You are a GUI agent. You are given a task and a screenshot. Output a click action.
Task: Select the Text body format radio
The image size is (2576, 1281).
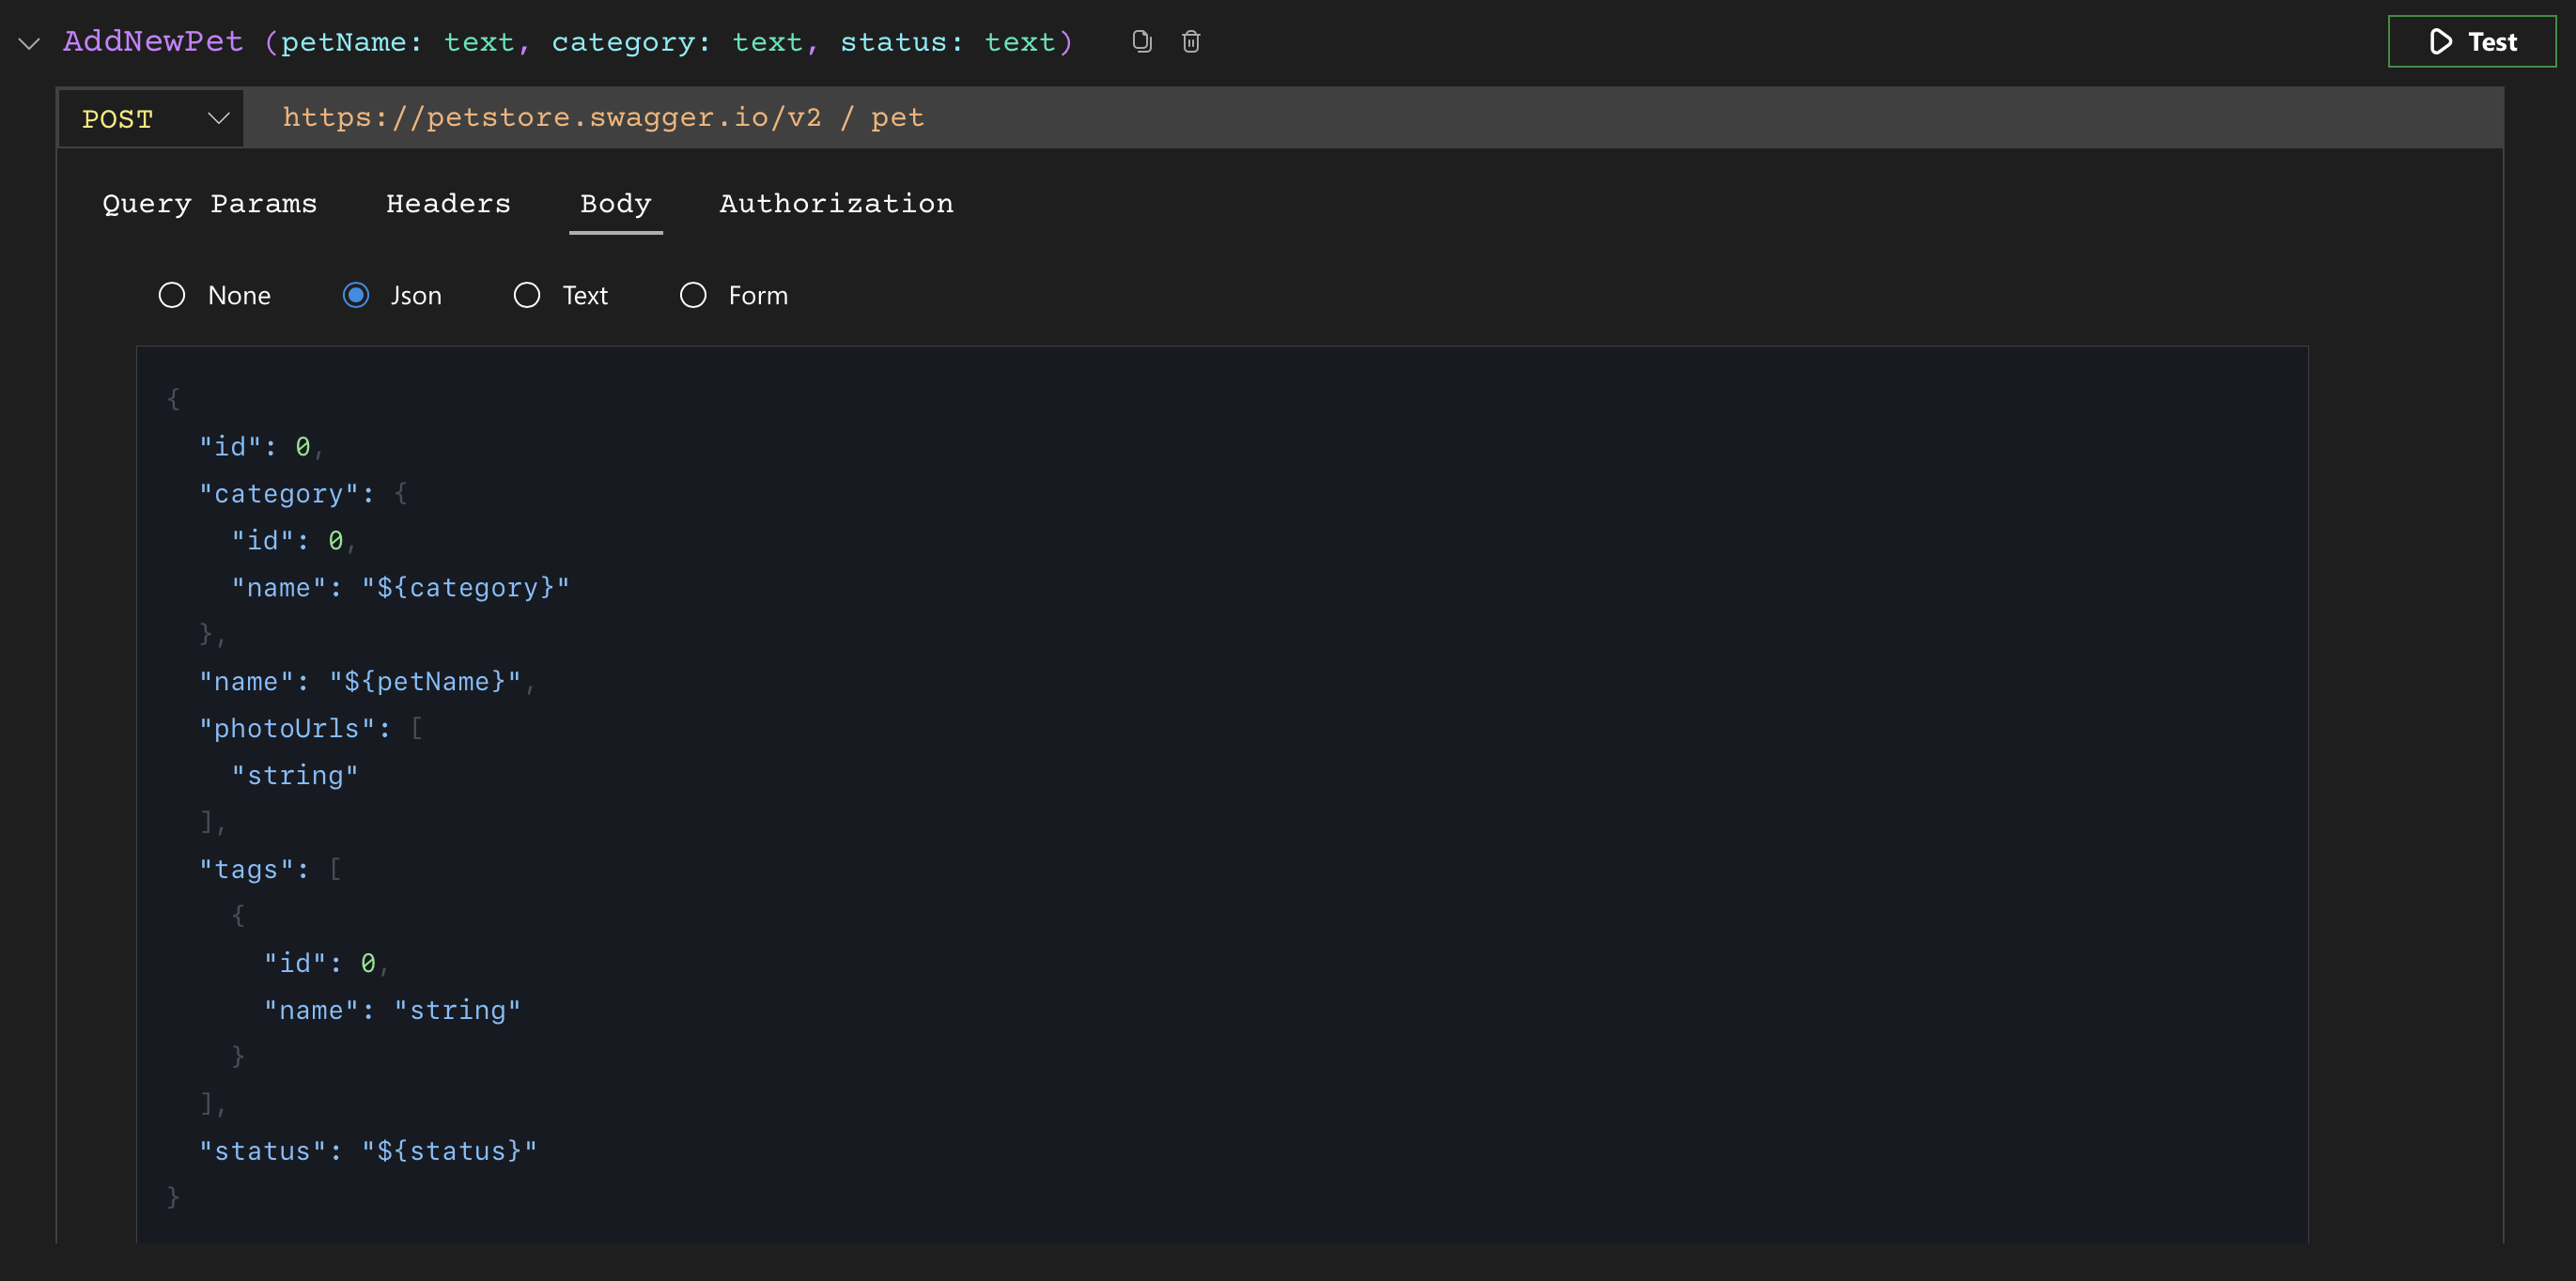click(529, 294)
